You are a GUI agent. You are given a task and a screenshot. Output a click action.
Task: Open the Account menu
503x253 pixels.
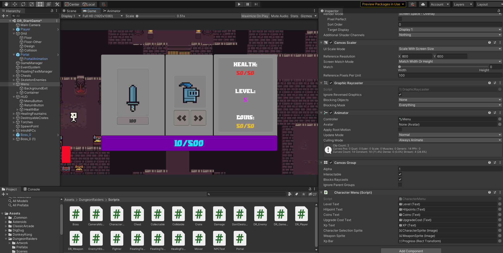click(x=440, y=4)
